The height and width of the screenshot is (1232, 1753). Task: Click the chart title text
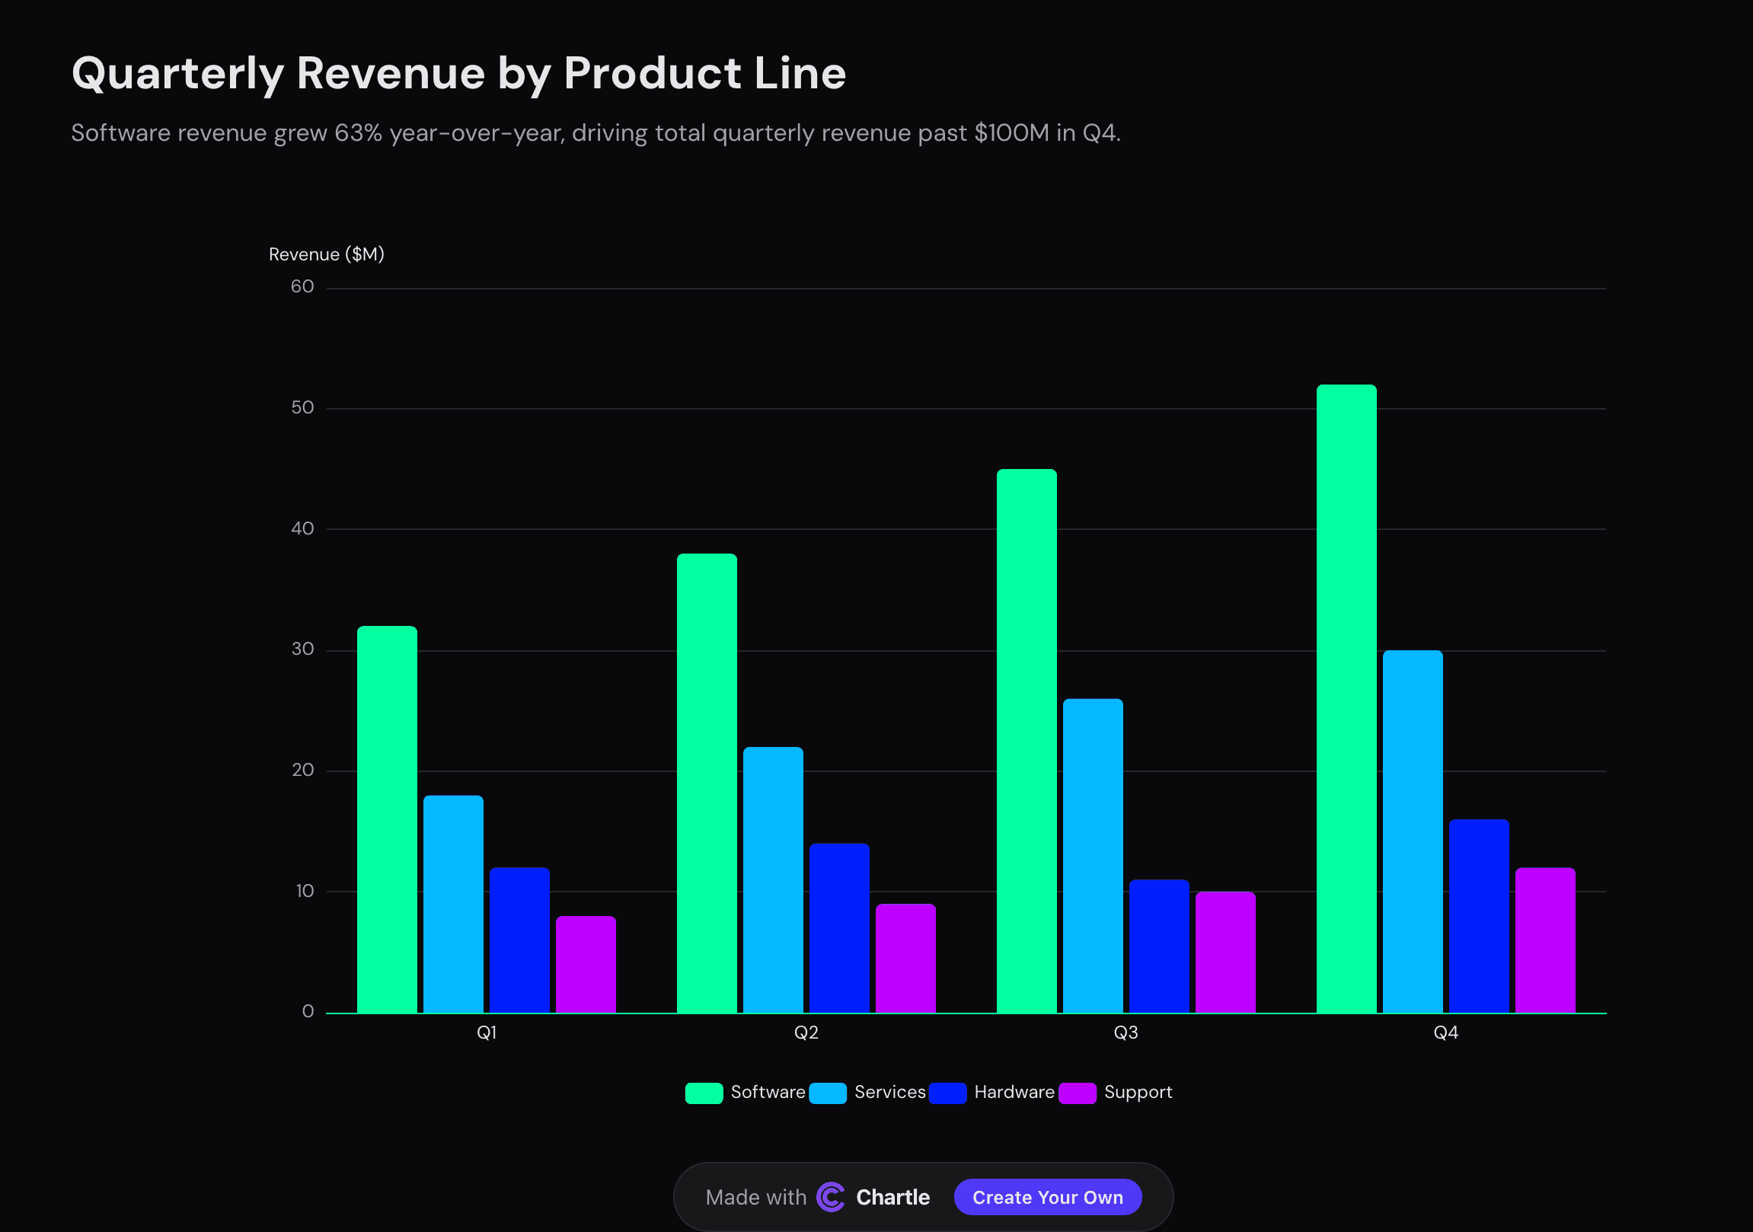458,73
